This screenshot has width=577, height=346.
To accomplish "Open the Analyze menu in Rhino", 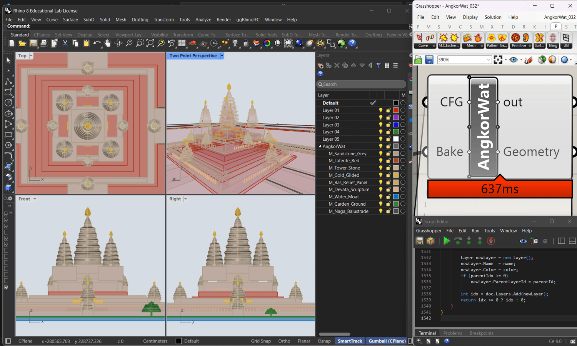I will 203,20.
